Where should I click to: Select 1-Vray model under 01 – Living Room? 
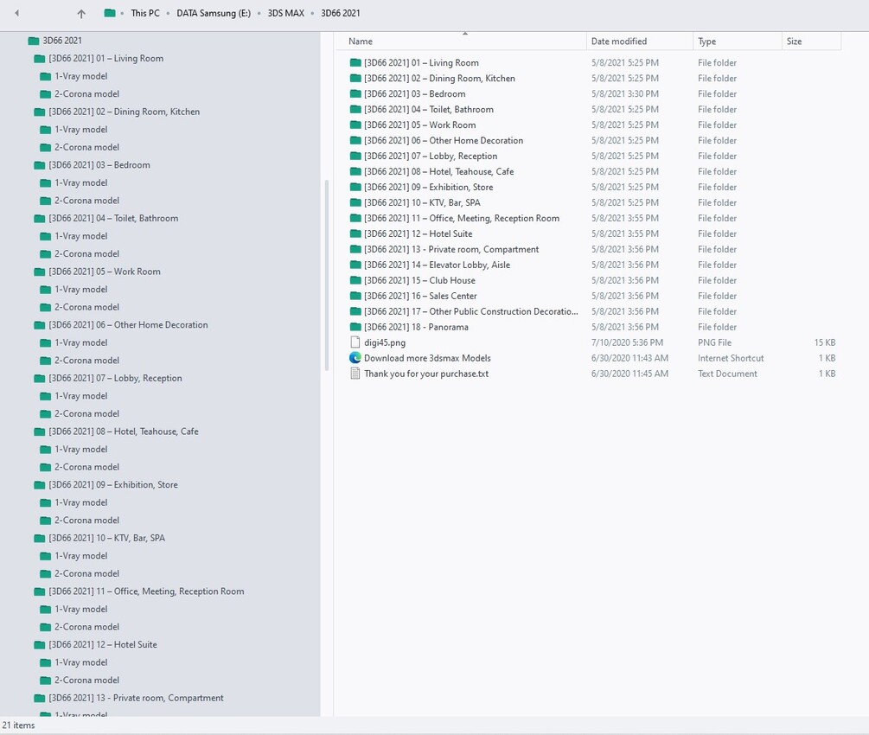pos(81,76)
